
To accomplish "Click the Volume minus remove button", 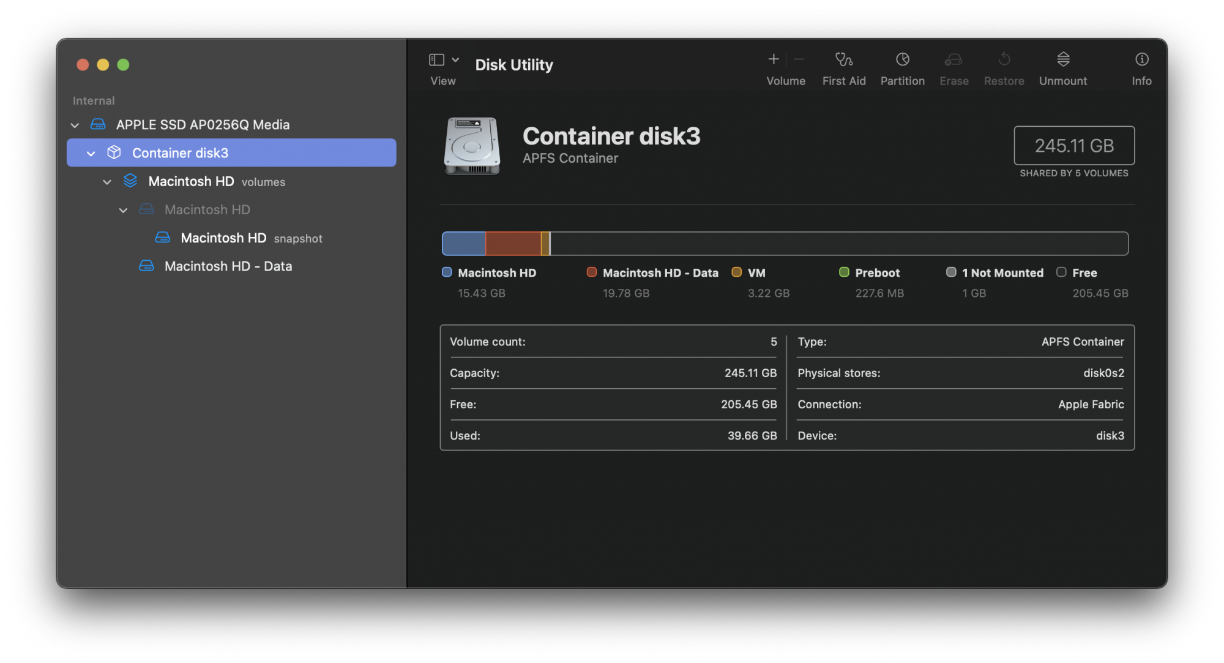I will tap(798, 59).
